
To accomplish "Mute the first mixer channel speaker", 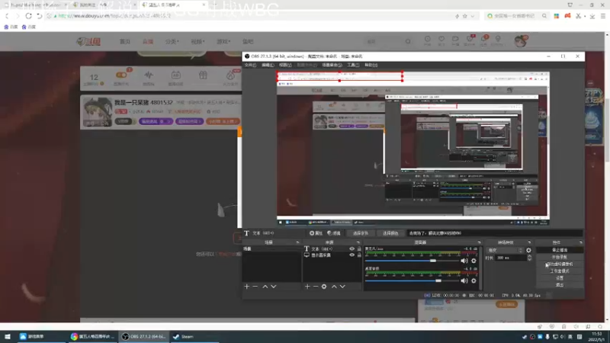I will (464, 261).
